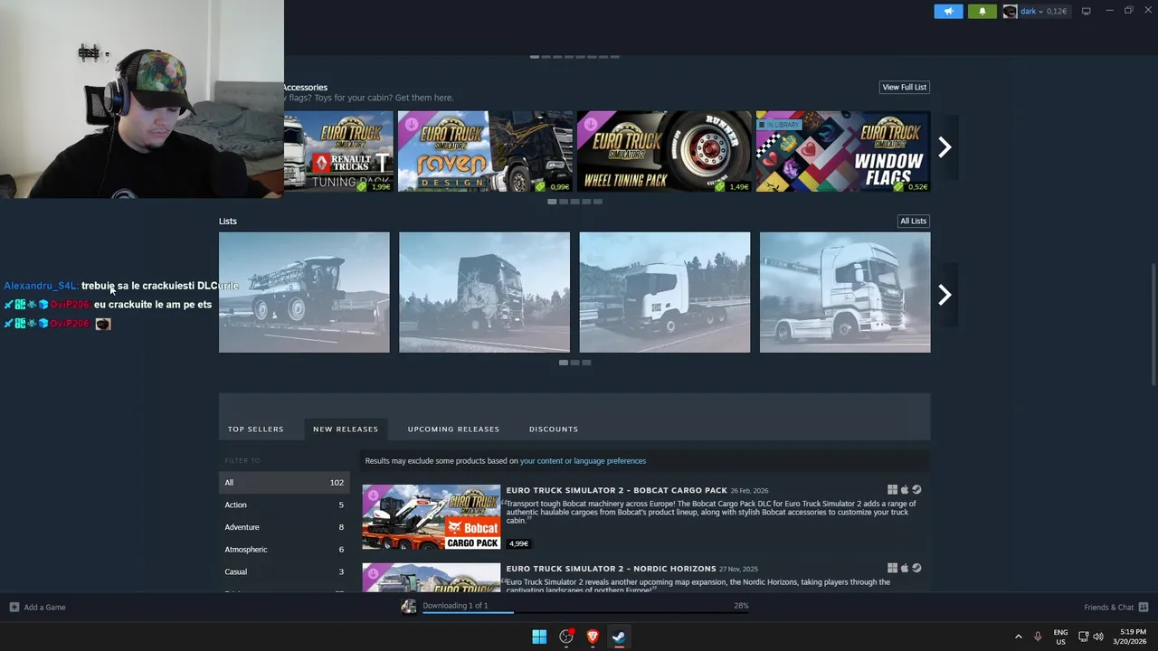The width and height of the screenshot is (1158, 651).
Task: Switch to the Top Sellers tab
Action: pyautogui.click(x=255, y=429)
